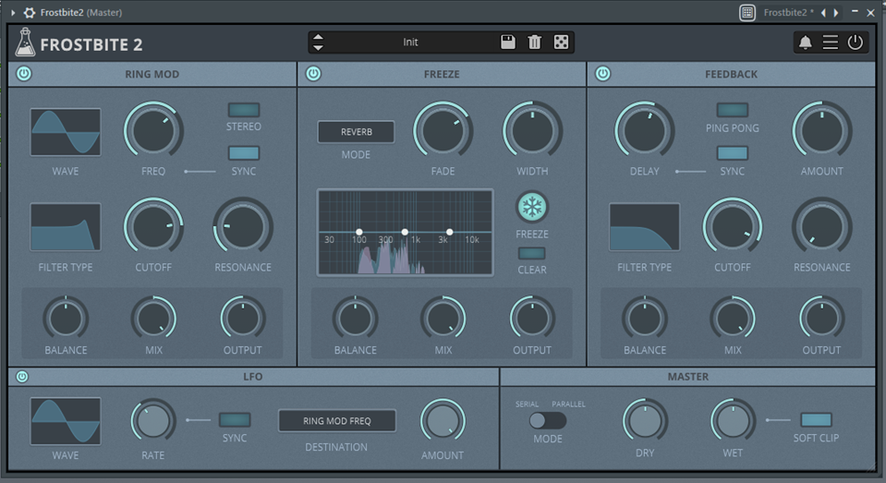Open LFO destination Ring Mod Freq selector

(337, 421)
